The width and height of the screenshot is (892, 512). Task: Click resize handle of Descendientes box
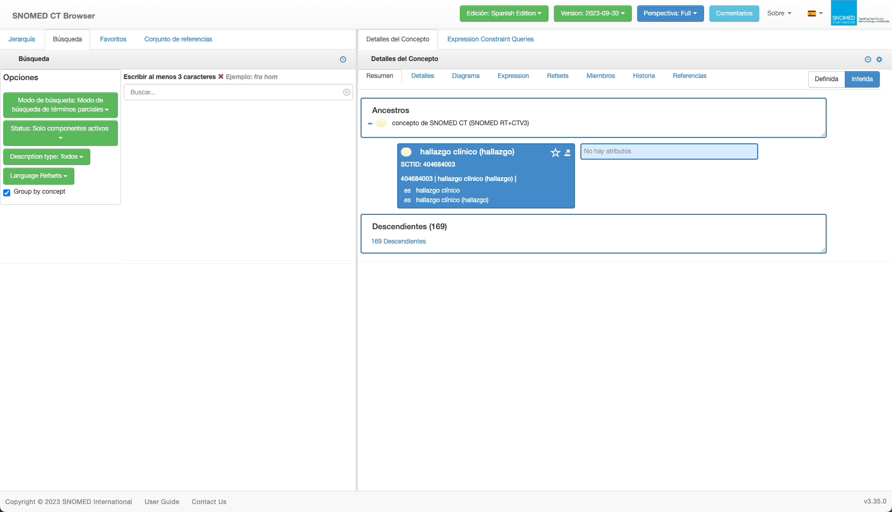pyautogui.click(x=824, y=250)
